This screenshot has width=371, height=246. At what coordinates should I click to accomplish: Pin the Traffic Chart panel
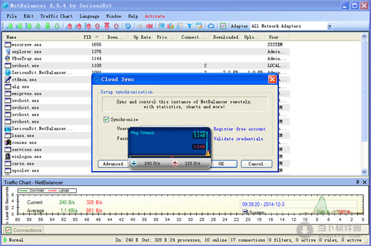click(357, 182)
